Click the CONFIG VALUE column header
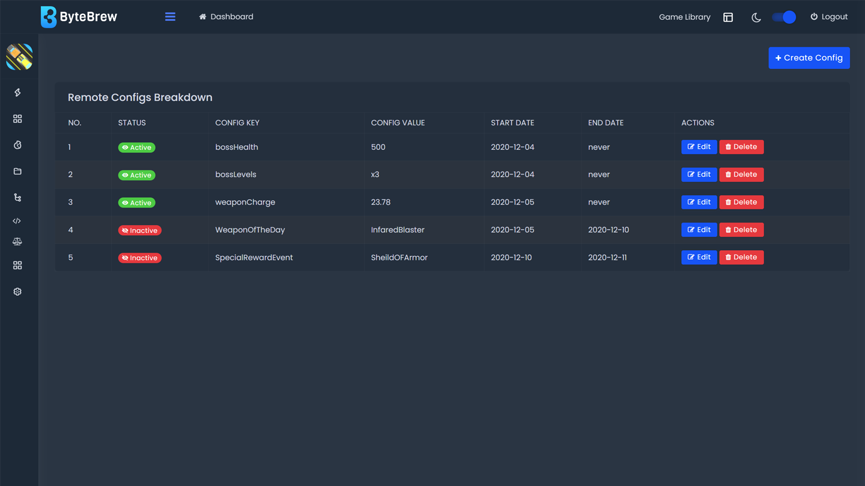This screenshot has height=486, width=865. click(398, 122)
